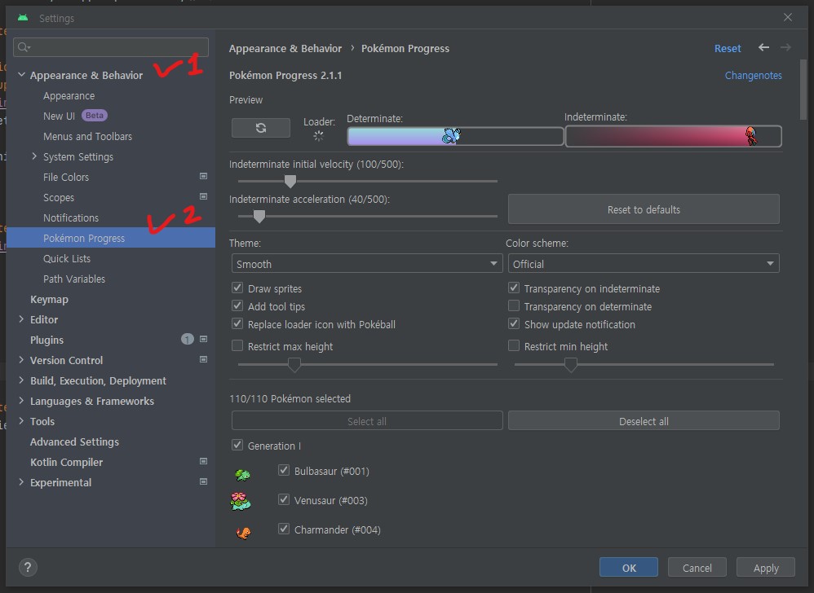Click the Charmander sprite icon

tap(243, 533)
